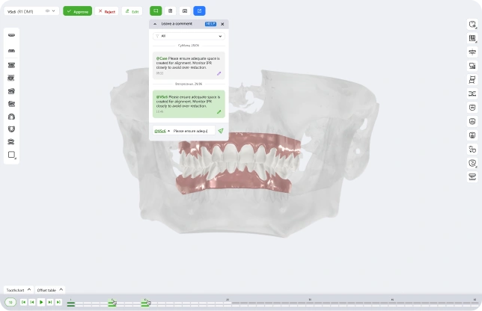Edit the green comment with its pencil icon

[x=219, y=111]
